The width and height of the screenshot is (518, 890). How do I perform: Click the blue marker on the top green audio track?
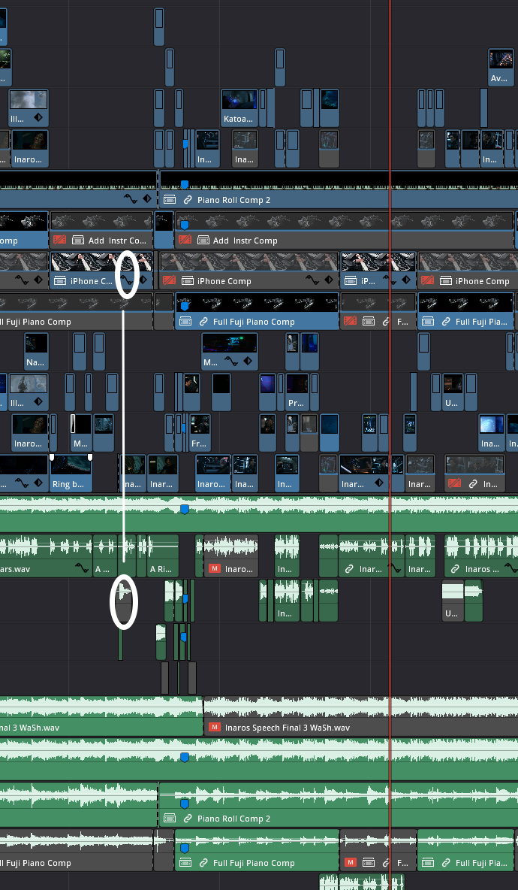184,509
